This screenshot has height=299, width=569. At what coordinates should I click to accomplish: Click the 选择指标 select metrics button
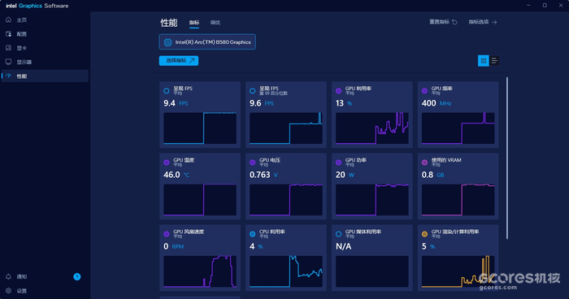(179, 61)
